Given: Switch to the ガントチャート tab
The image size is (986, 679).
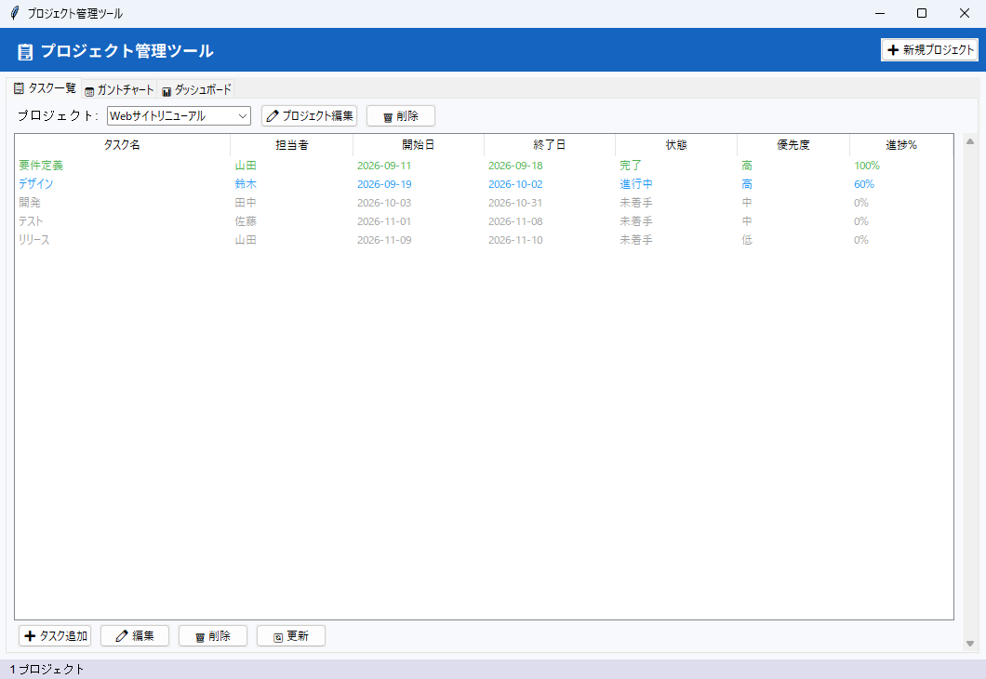Looking at the screenshot, I should click(119, 90).
